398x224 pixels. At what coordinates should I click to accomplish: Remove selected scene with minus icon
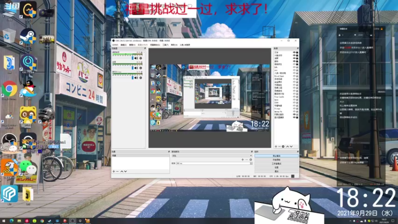[117, 171]
